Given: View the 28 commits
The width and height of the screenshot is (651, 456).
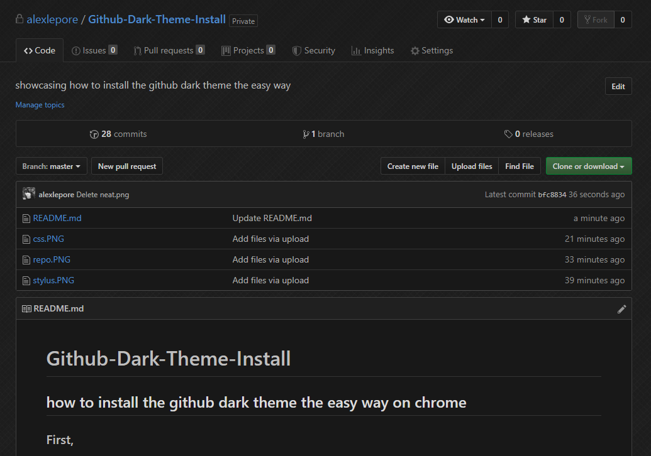Looking at the screenshot, I should [x=118, y=134].
